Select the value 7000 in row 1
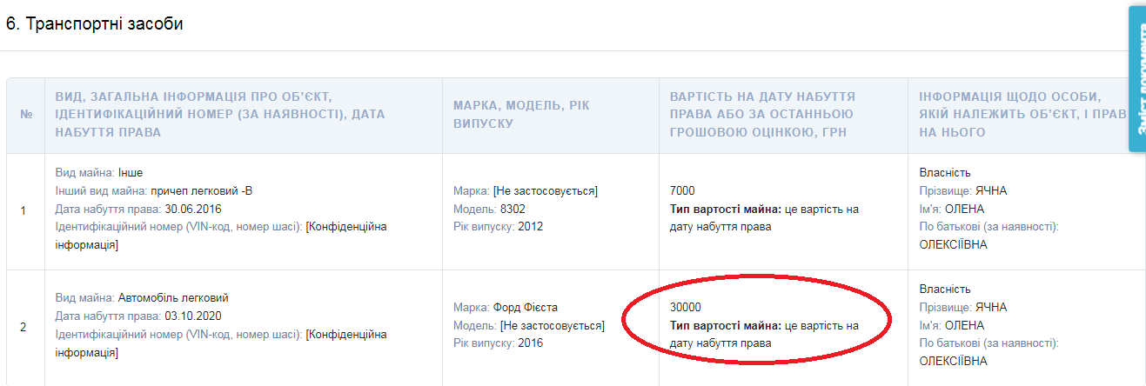 (683, 191)
